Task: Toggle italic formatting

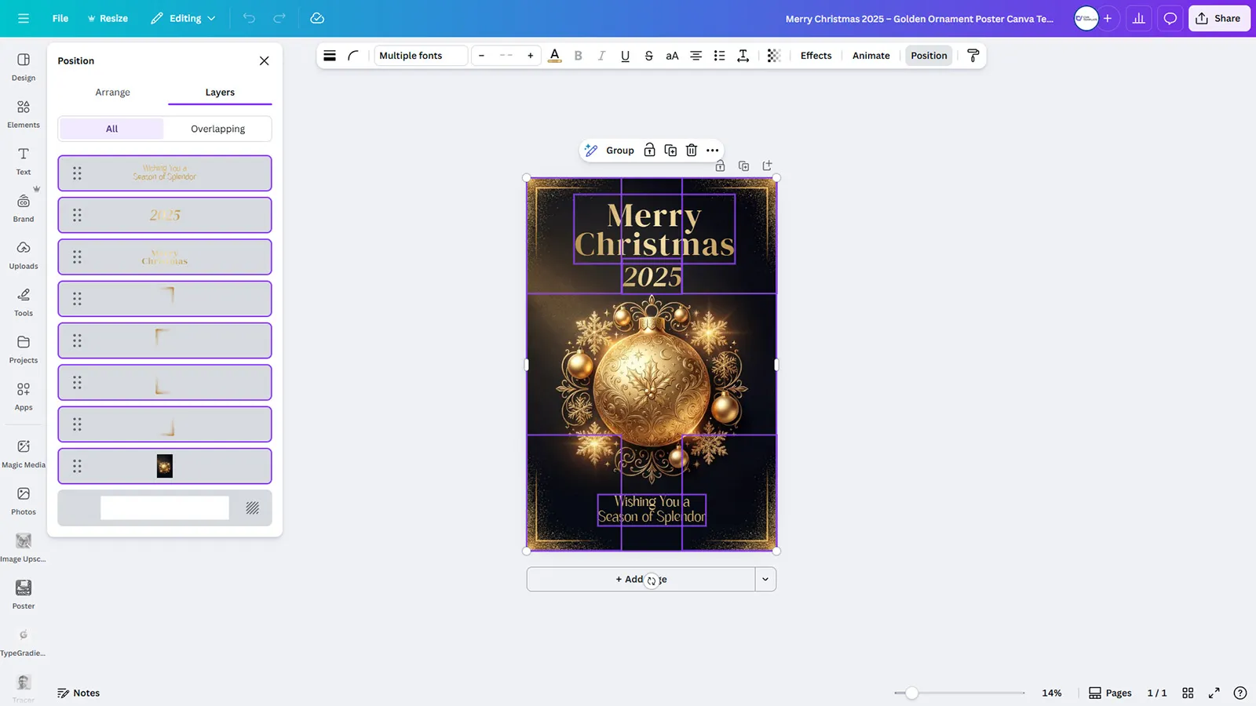Action: pyautogui.click(x=601, y=56)
